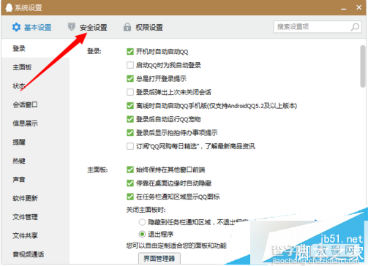This screenshot has height=266, width=368.
Task: Open the 安全设置 tab
Action: [x=87, y=27]
